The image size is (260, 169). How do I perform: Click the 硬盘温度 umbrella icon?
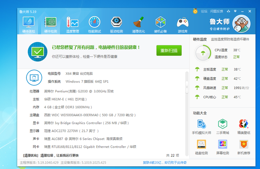(x=197, y=78)
